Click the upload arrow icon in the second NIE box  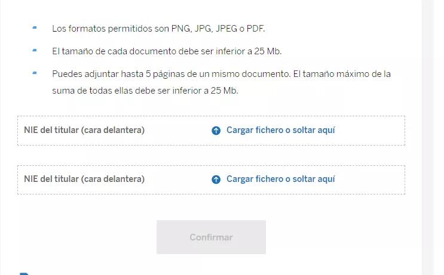(216, 180)
